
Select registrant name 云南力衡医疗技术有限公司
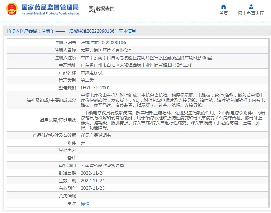pyautogui.click(x=107, y=50)
